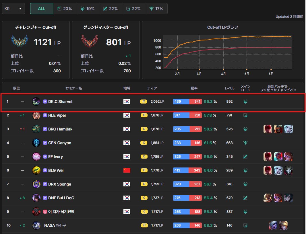
Task: Open DK.C Sharvel's profile link
Action: [x=60, y=102]
